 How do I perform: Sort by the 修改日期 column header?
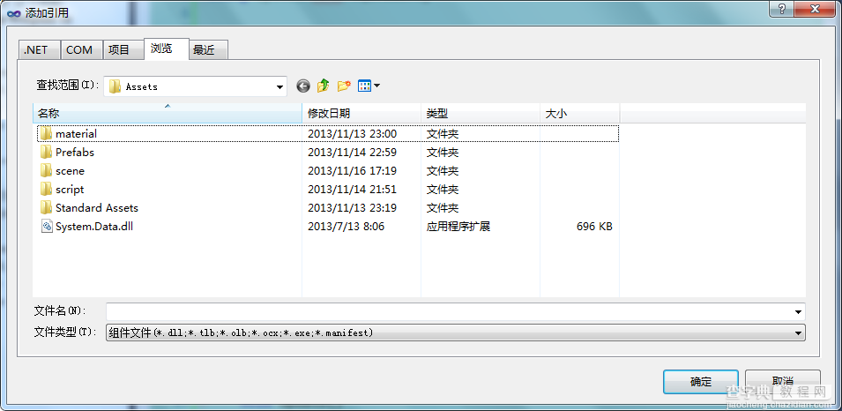(362, 114)
